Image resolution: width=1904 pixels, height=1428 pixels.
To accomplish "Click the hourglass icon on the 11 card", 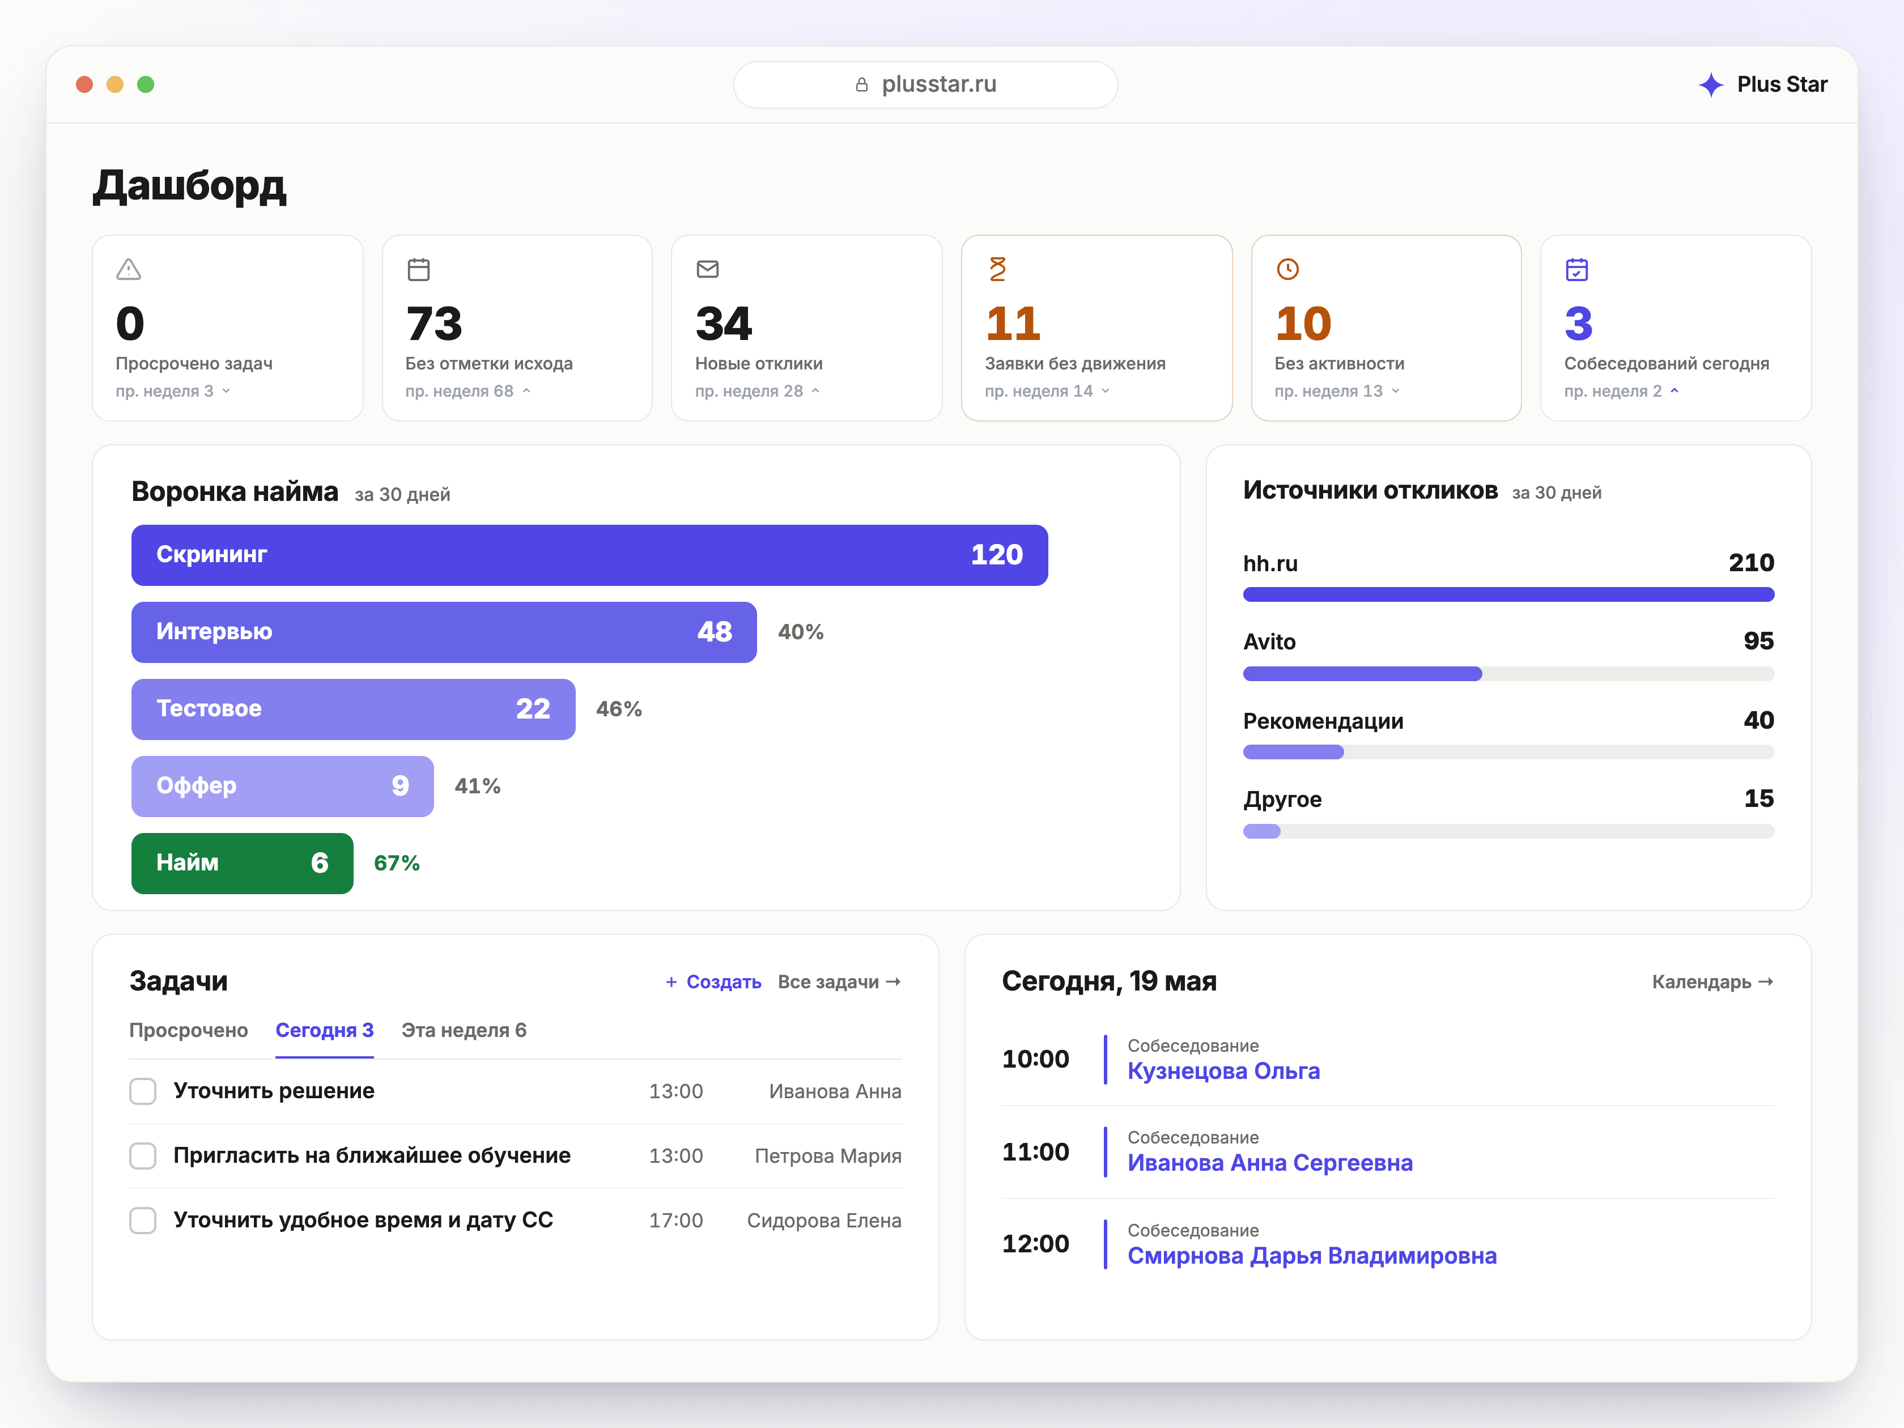I will coord(998,269).
